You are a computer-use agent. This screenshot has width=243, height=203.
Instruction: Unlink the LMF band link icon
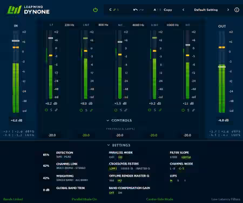(91, 110)
